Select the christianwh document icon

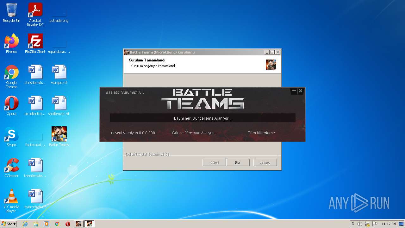35,75
